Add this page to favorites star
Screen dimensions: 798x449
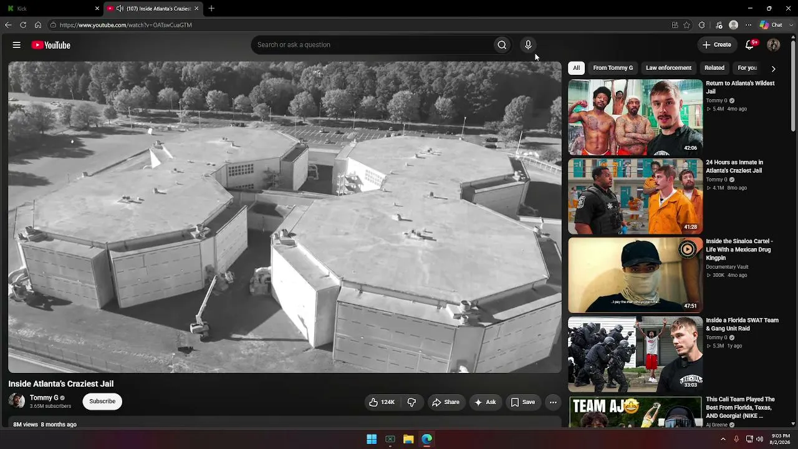point(687,25)
